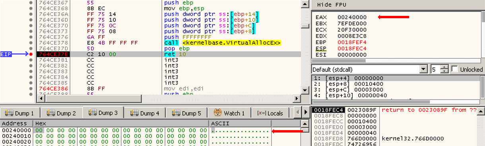Viewport: 485px width, 146px height.
Task: Click the tab strip right scroll arrow
Action: tap(306, 113)
